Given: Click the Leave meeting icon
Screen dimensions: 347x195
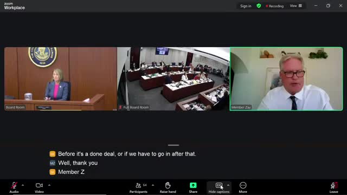Looking at the screenshot, I should (334, 185).
